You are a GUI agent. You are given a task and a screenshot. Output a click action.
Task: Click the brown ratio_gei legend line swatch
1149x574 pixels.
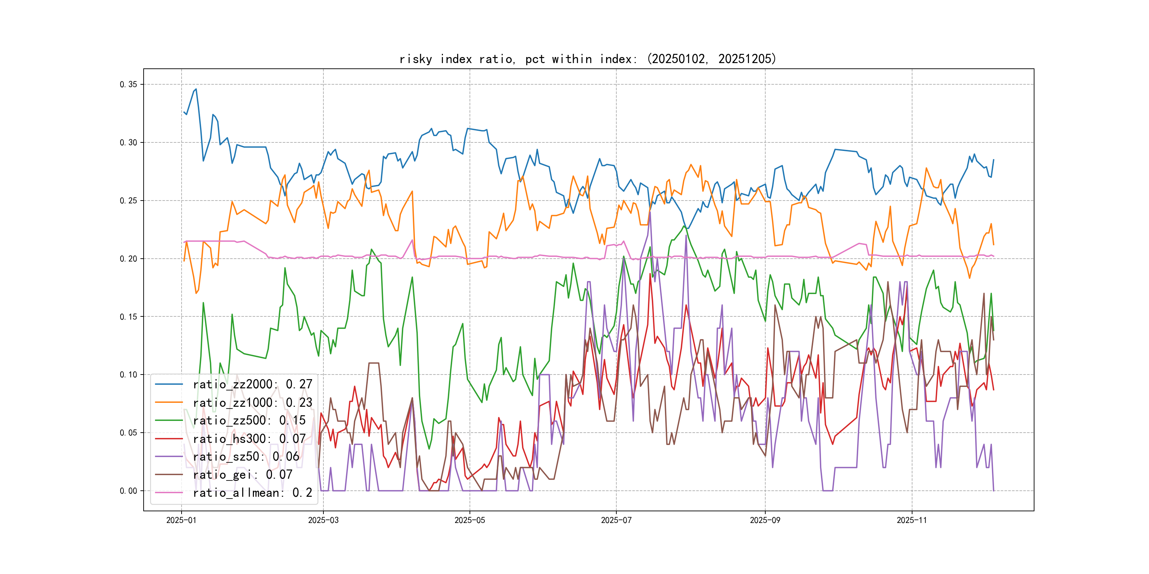click(168, 475)
